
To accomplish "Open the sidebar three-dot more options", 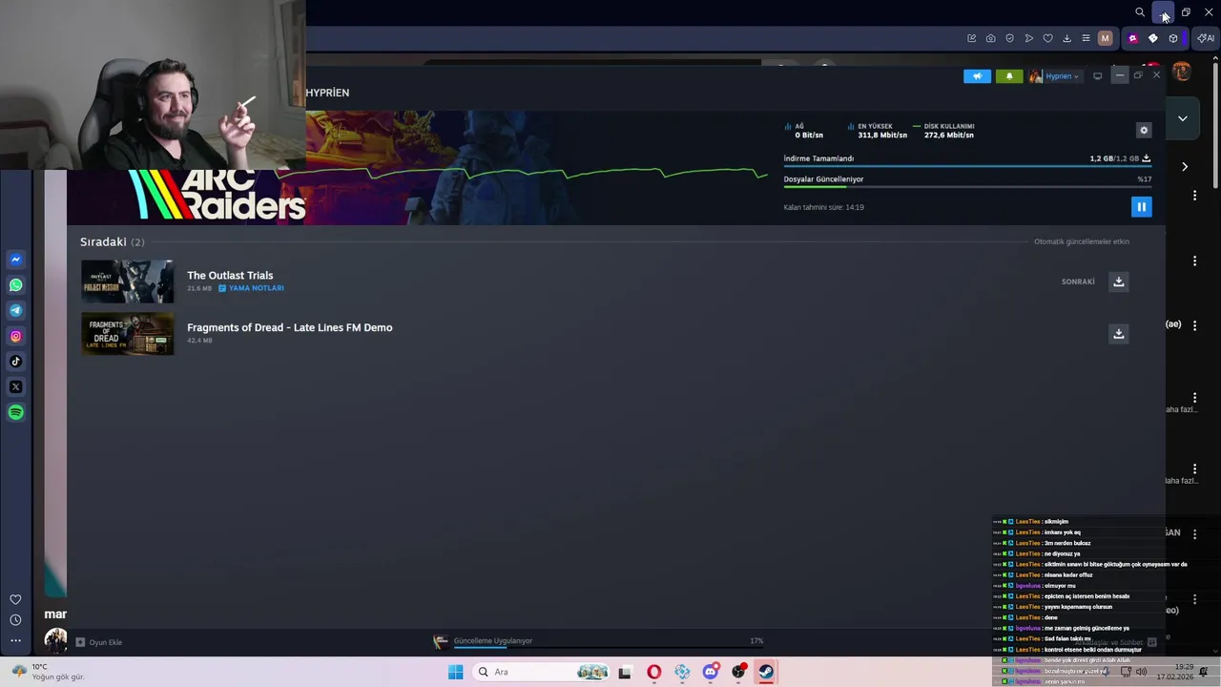I will (x=15, y=640).
